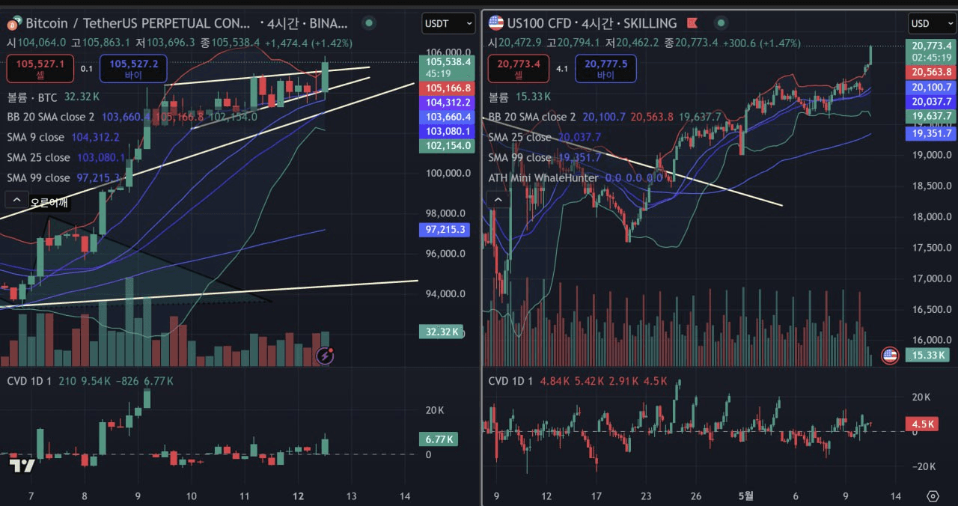This screenshot has width=958, height=506.
Task: Click the round US flag icon near 15.33 K
Action: click(890, 356)
